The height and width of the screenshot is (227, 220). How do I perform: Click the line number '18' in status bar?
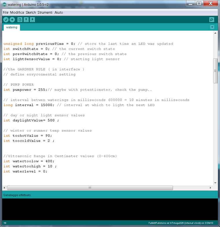click(5, 223)
